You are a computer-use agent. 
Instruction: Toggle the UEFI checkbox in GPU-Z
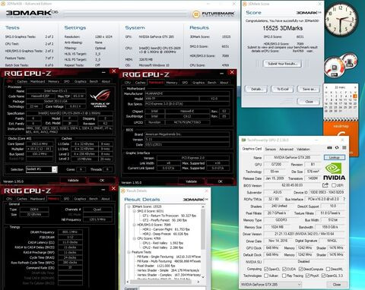pos(334,185)
